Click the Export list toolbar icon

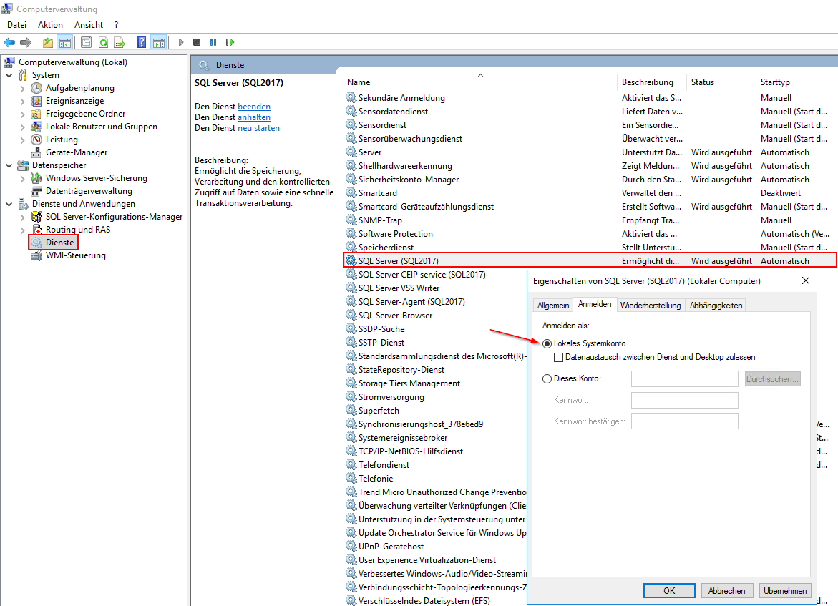120,42
